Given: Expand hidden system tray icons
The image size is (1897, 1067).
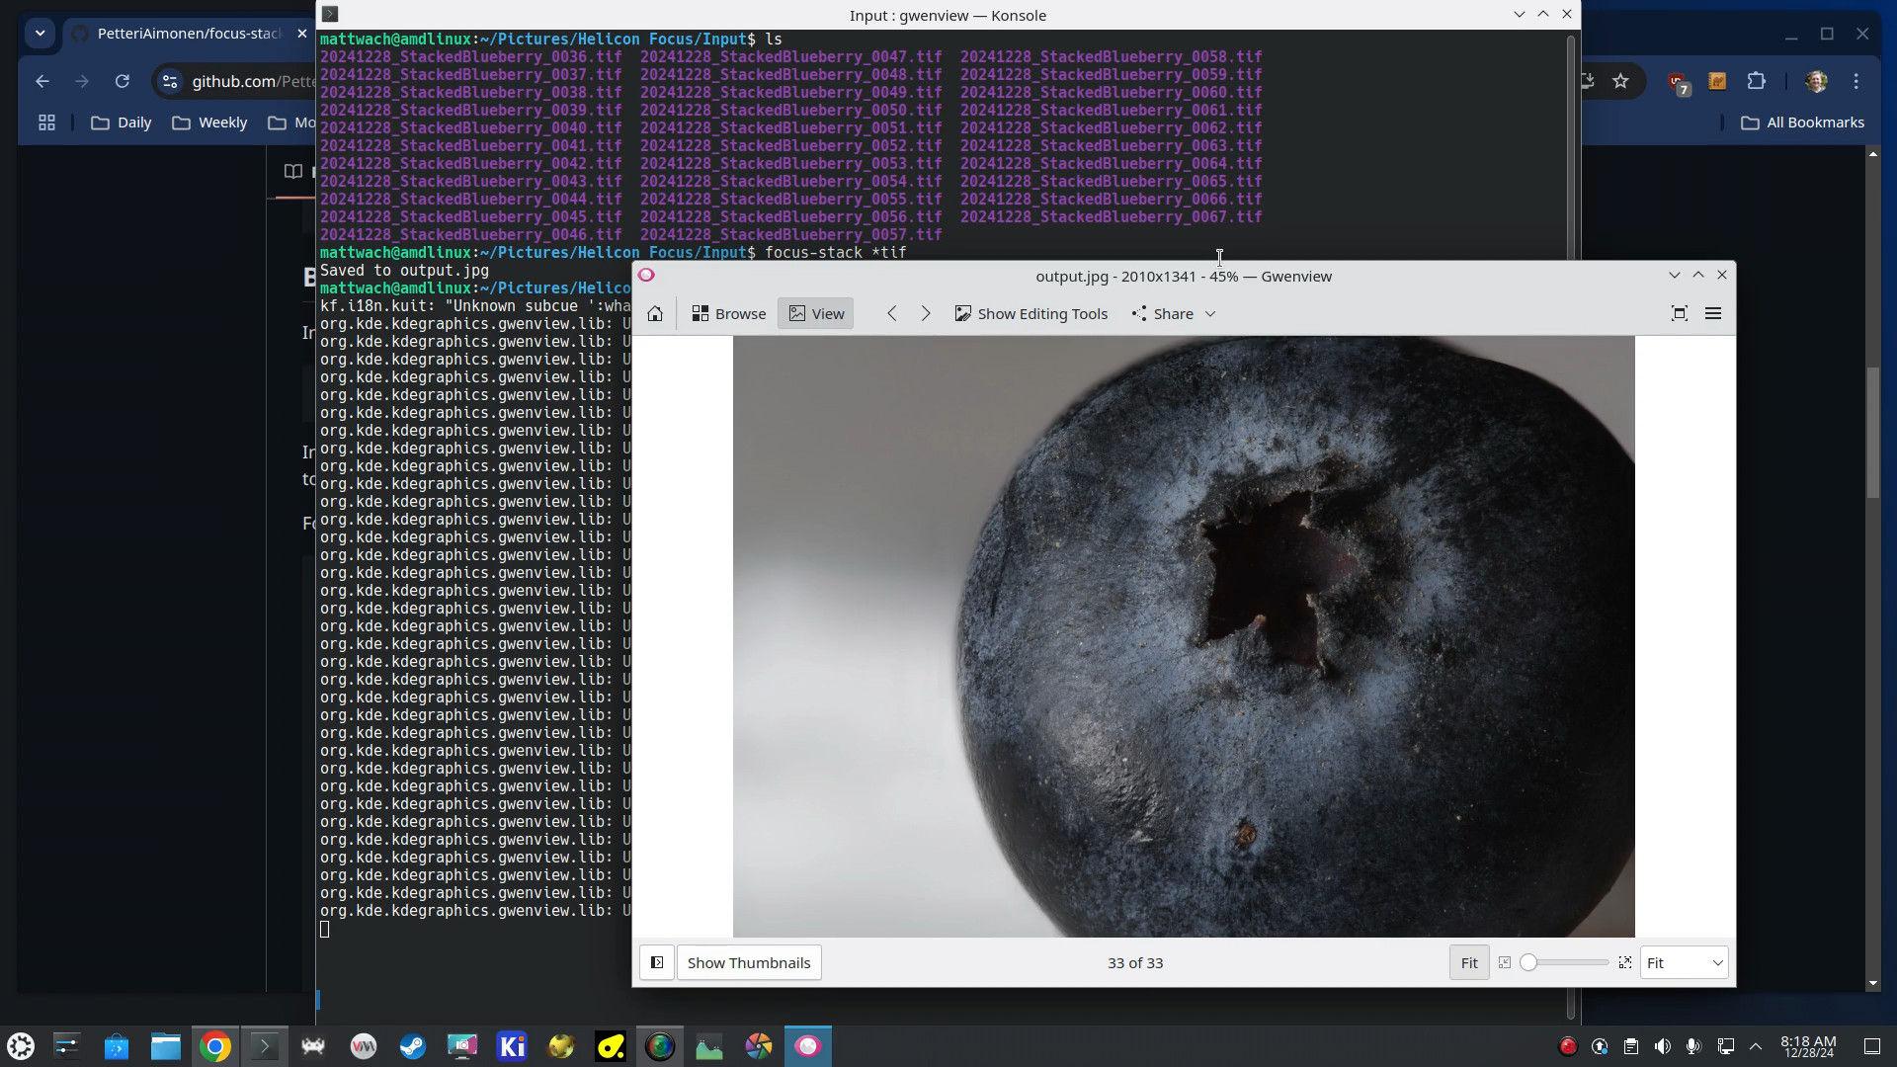Looking at the screenshot, I should coord(1756,1046).
